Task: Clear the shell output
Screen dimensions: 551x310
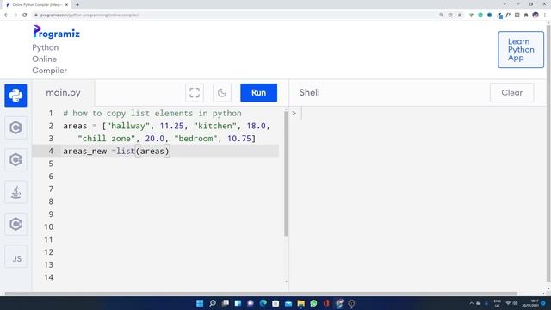Action: coord(511,93)
